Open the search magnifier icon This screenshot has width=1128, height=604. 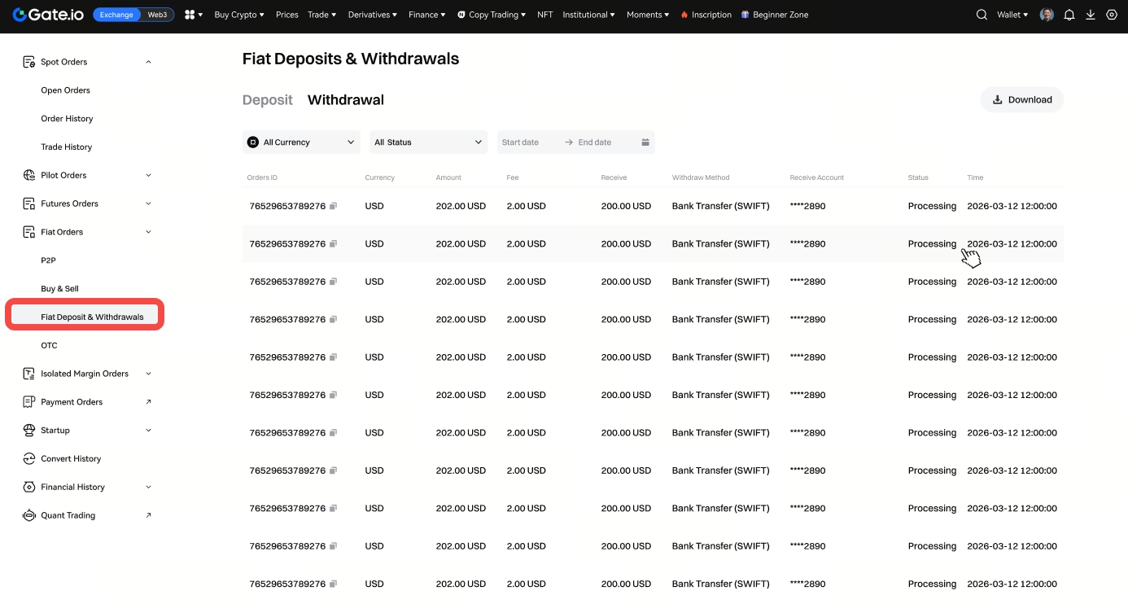[x=982, y=15]
